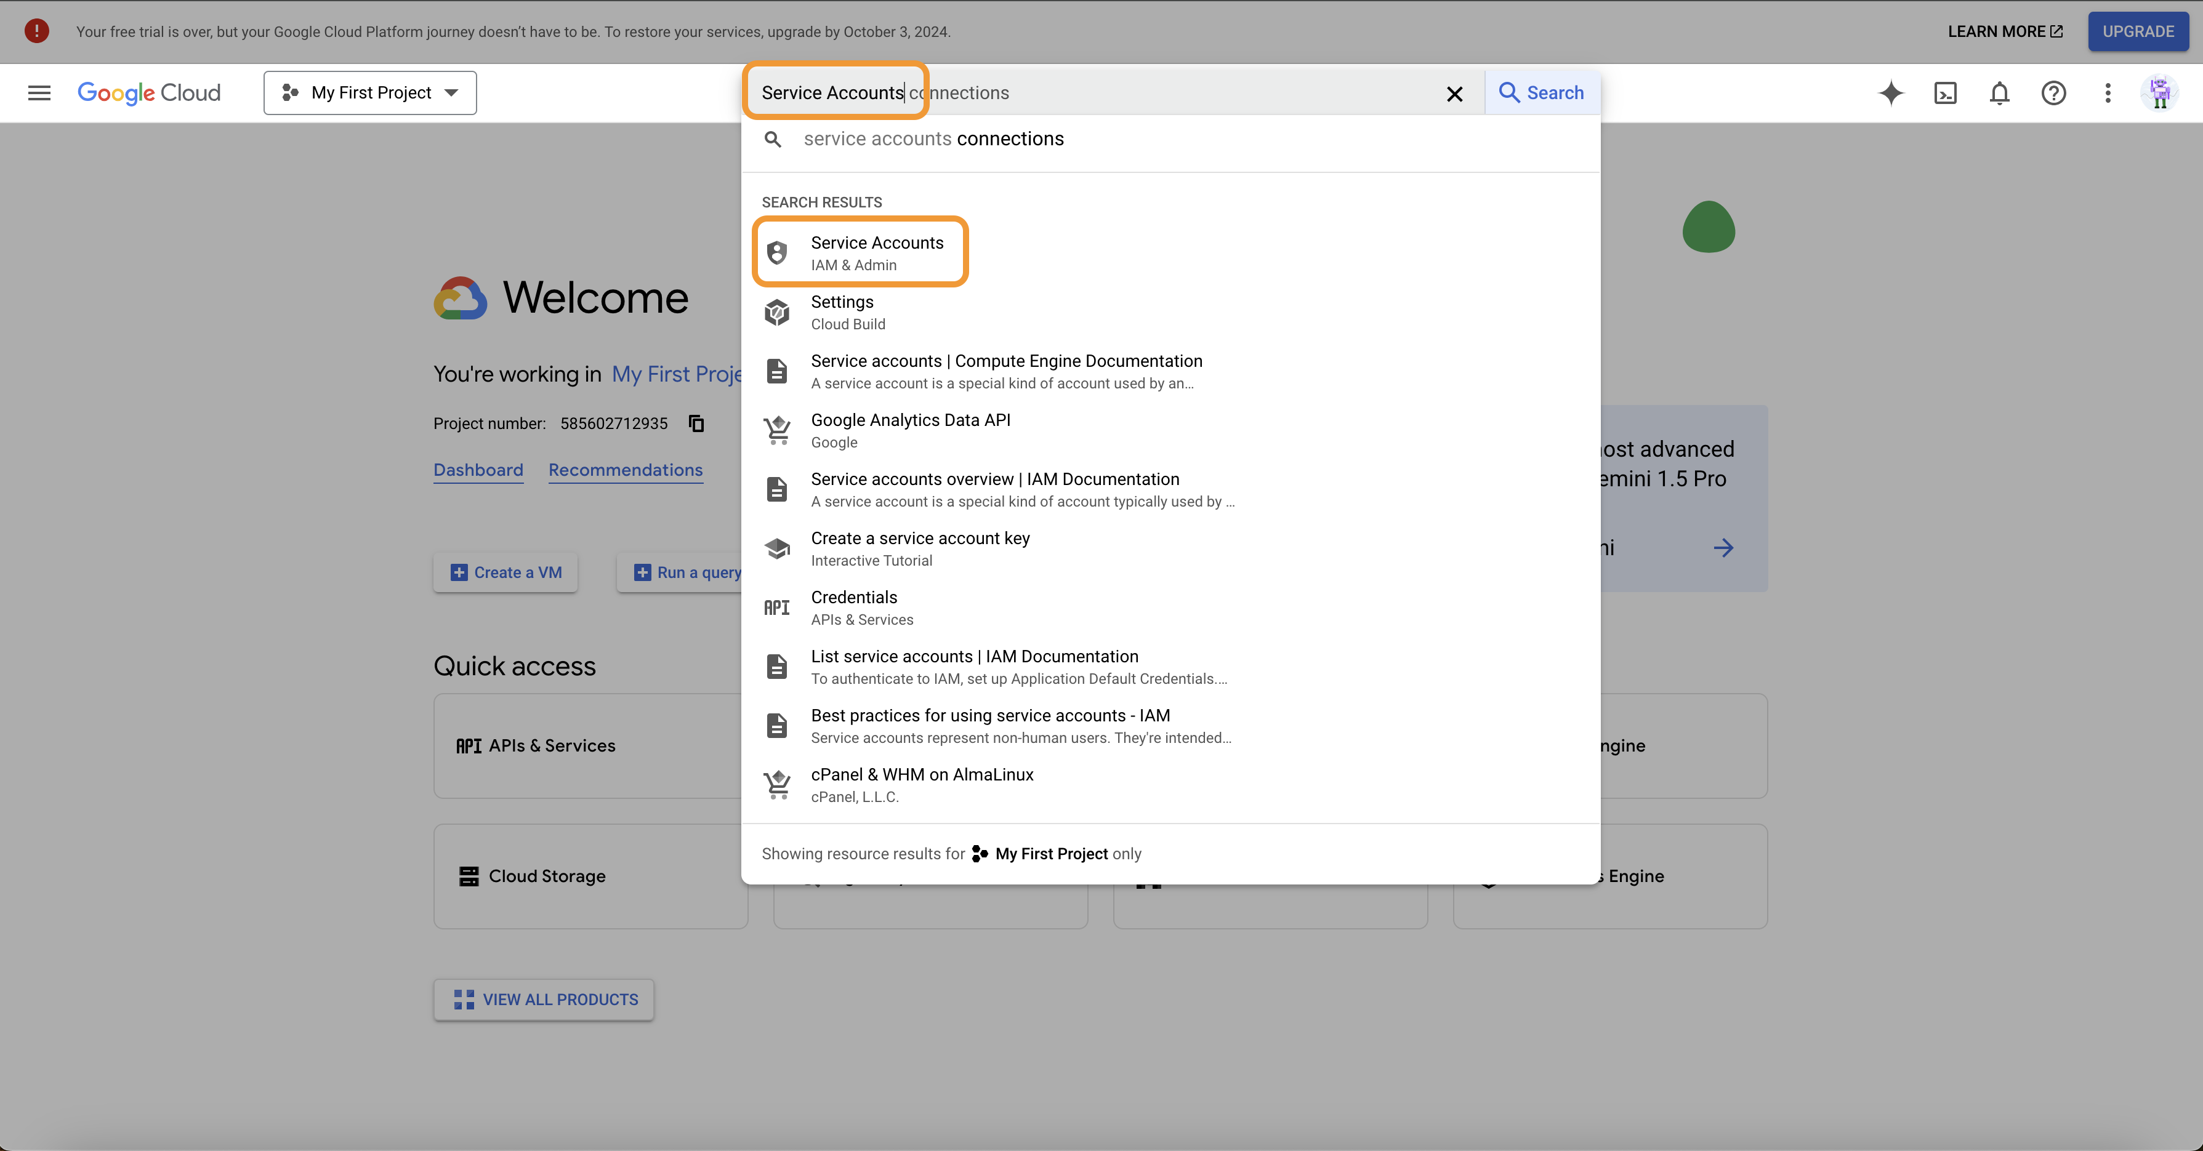The width and height of the screenshot is (2203, 1151).
Task: Click the tutorial cap icon beside Create key
Action: point(776,548)
